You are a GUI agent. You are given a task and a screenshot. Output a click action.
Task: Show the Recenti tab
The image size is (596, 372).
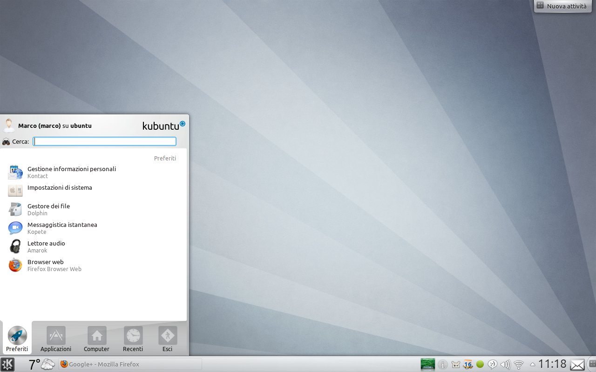coord(133,339)
